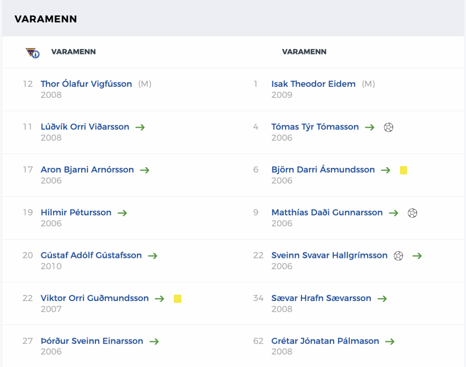Viewport: 466px width, 367px height.
Task: Click goal ball icon beside Tómas Týr Tómasson
Action: [x=388, y=127]
